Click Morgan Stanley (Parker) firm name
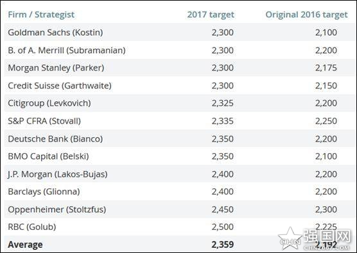 (56, 68)
